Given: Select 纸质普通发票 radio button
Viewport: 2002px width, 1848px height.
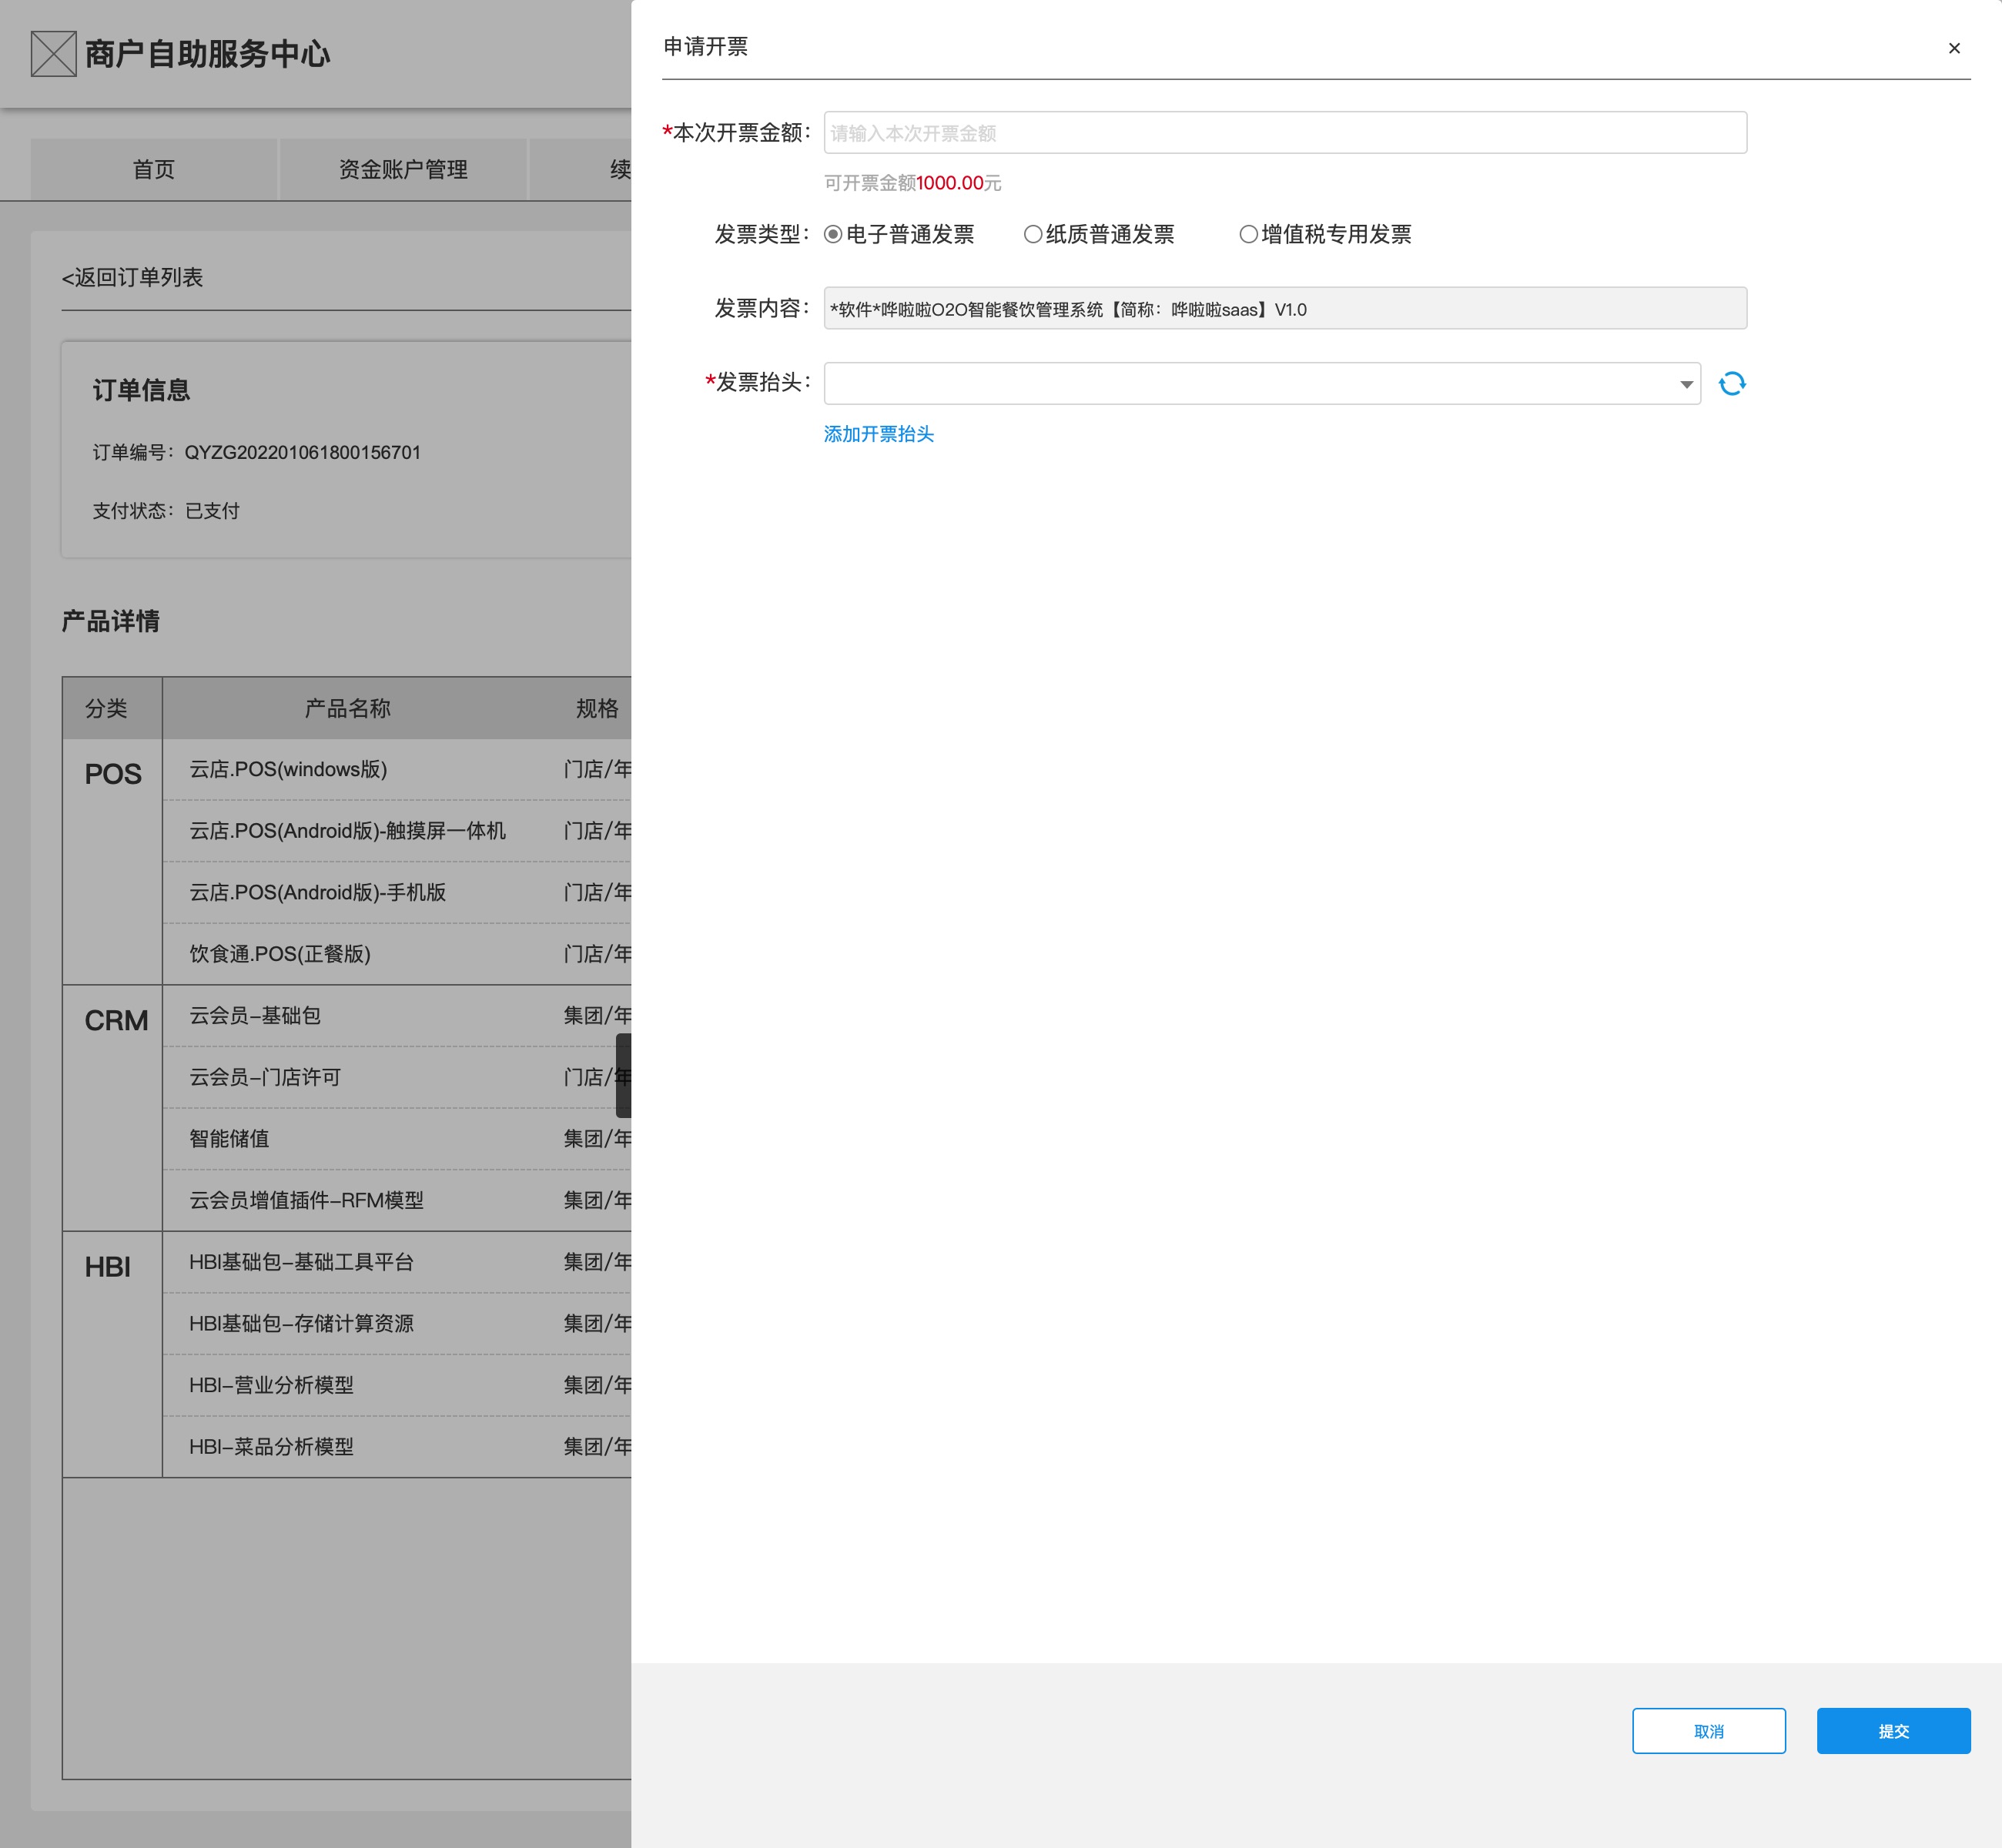Looking at the screenshot, I should [x=1033, y=235].
